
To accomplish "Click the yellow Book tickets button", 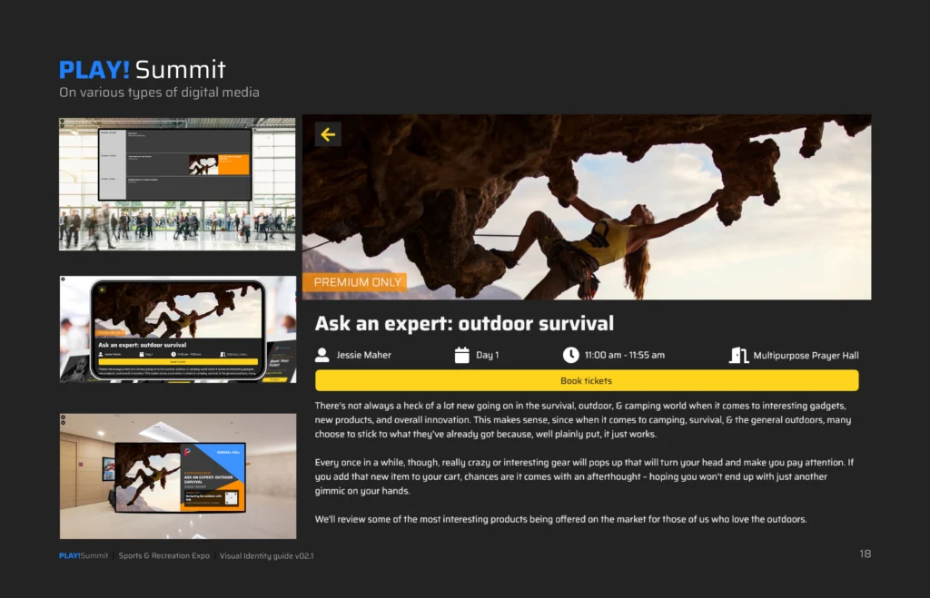I will click(x=587, y=380).
